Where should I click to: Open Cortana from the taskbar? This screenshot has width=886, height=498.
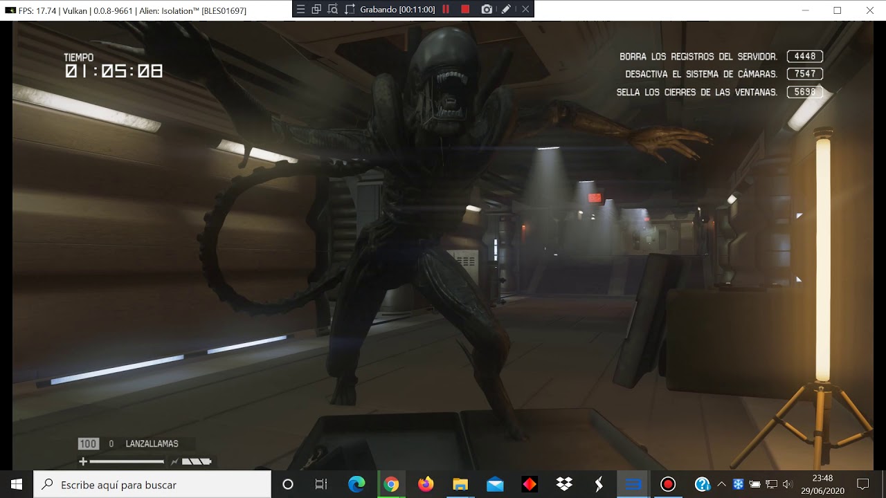pos(288,484)
